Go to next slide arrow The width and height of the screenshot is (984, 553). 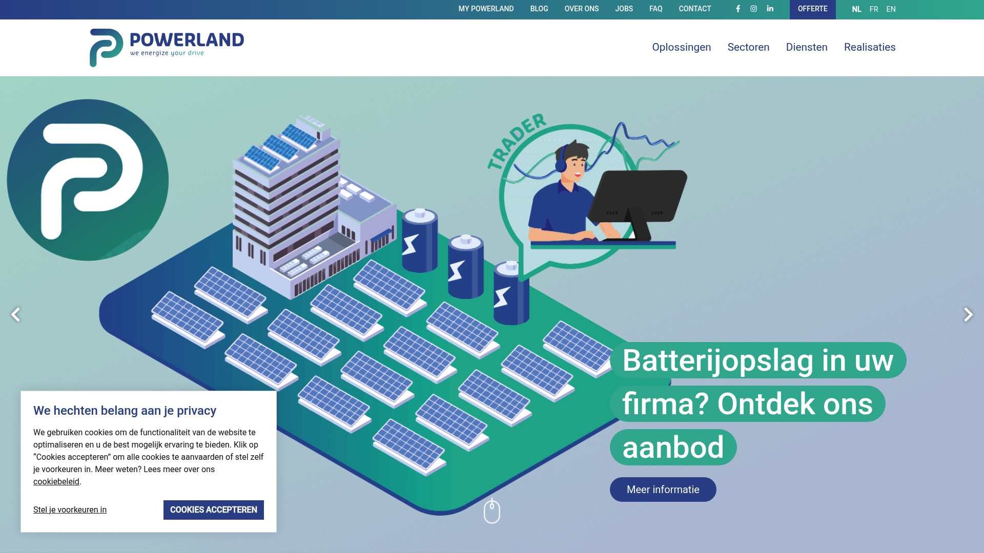[968, 314]
